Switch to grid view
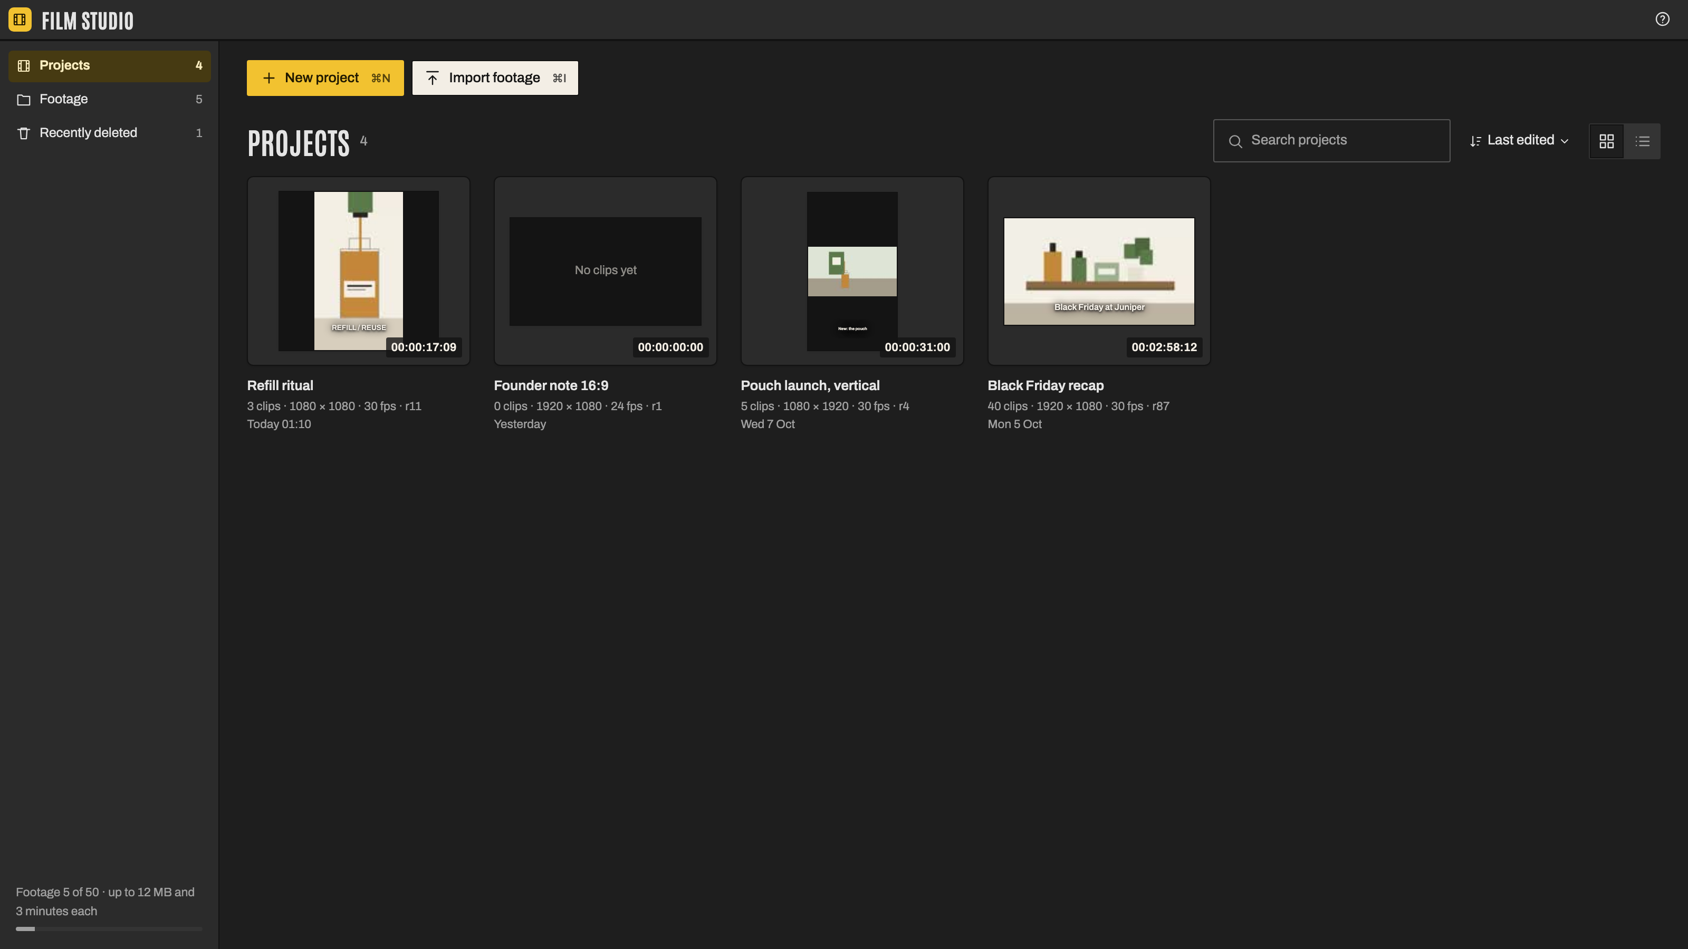Screen dimensions: 1688x949 click(x=1607, y=141)
